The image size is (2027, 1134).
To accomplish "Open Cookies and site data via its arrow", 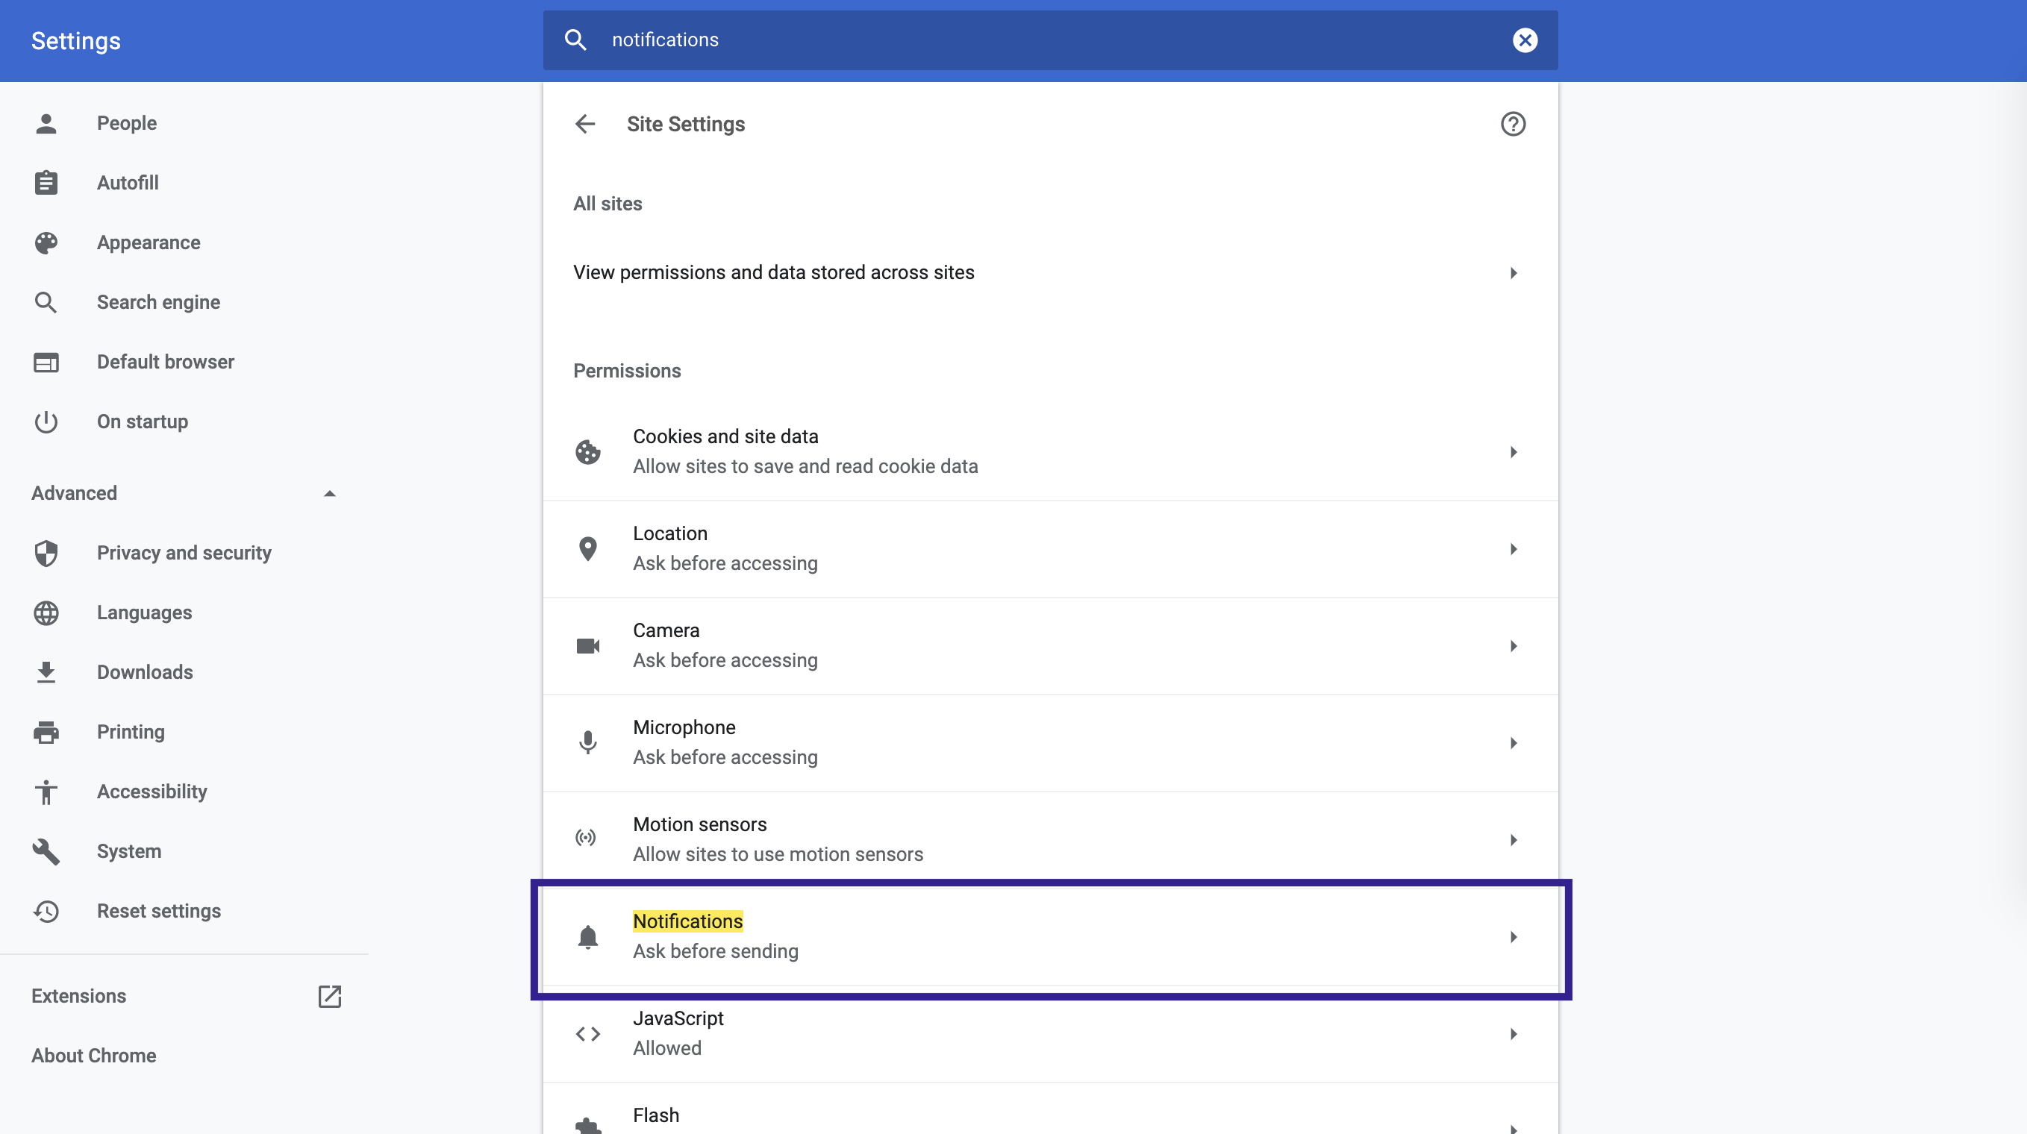I will pos(1514,452).
